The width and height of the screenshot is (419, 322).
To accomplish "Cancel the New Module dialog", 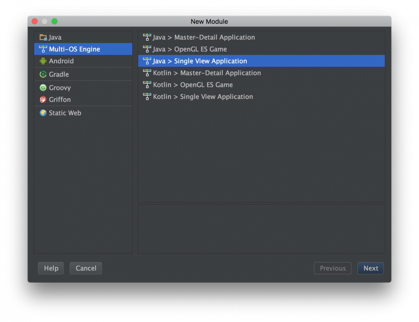I will tap(86, 268).
